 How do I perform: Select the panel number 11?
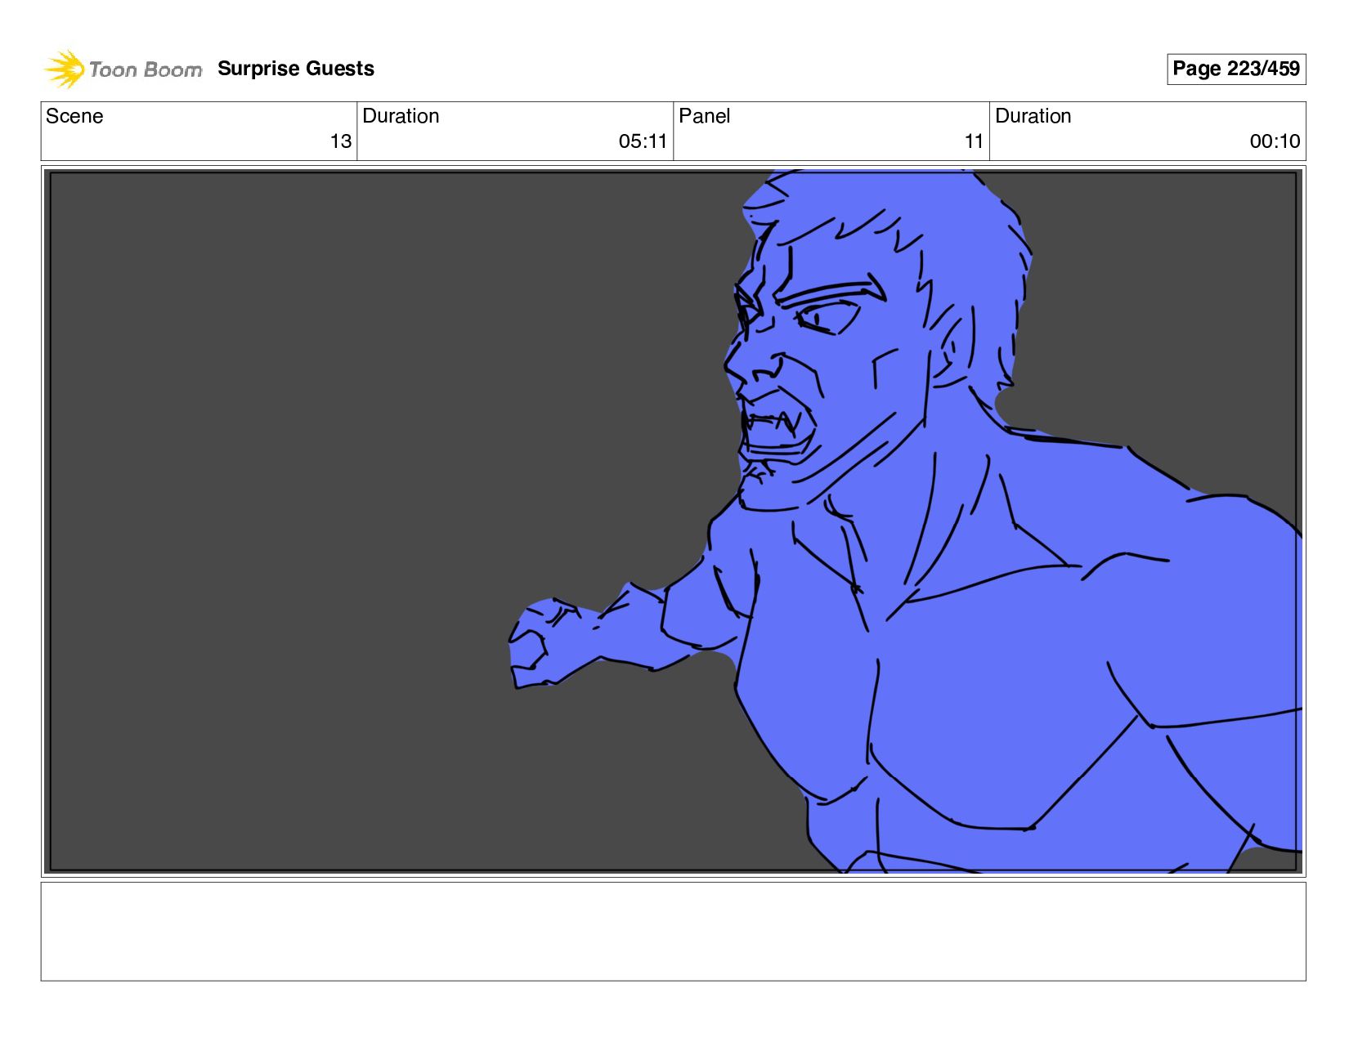coord(974,141)
